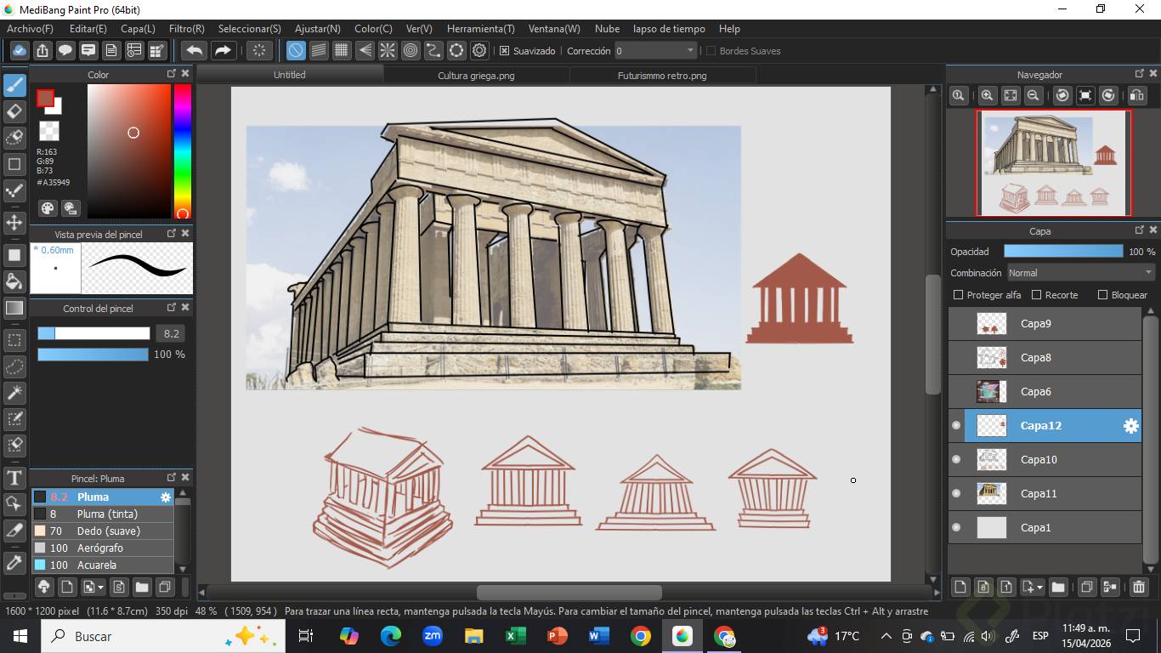The width and height of the screenshot is (1161, 653).
Task: Open the Herramienta(T) menu
Action: [480, 29]
